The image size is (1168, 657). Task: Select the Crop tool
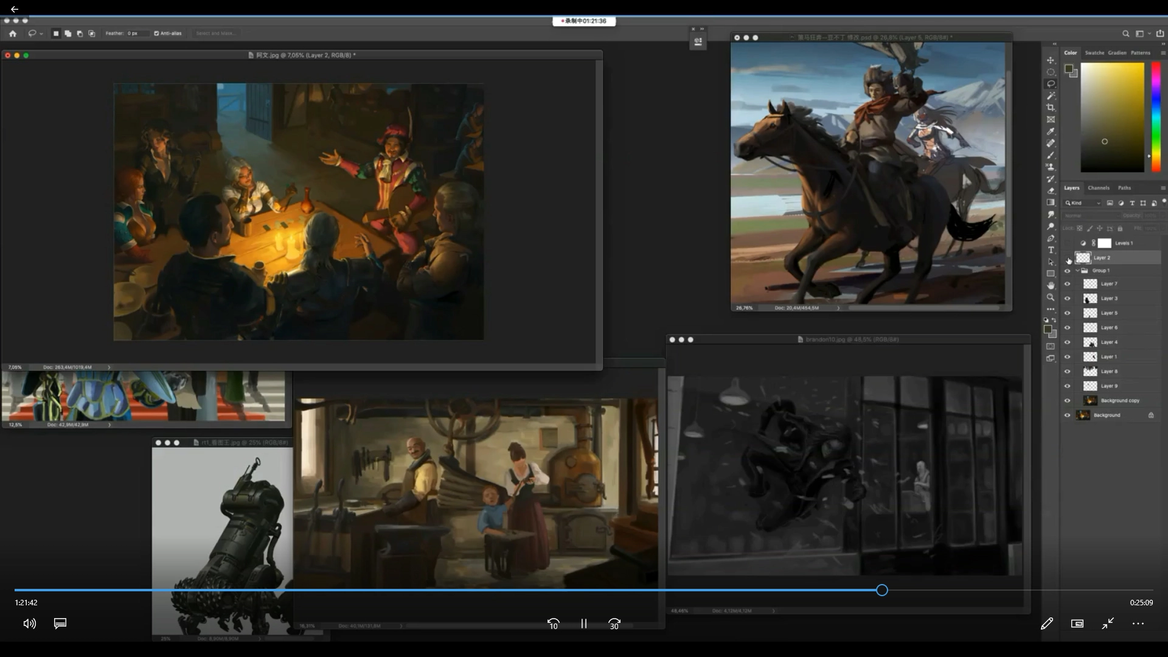click(x=1051, y=108)
